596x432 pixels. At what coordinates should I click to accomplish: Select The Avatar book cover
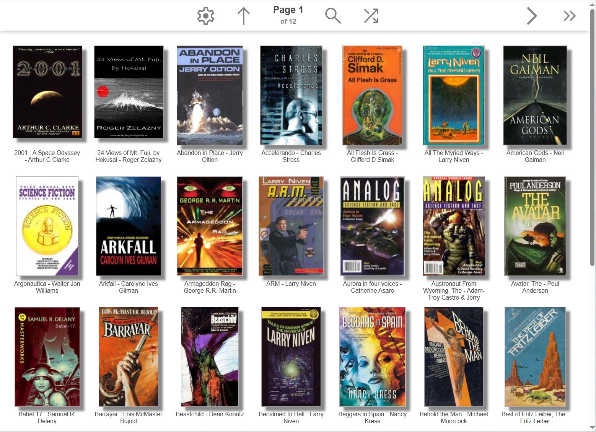(x=535, y=226)
